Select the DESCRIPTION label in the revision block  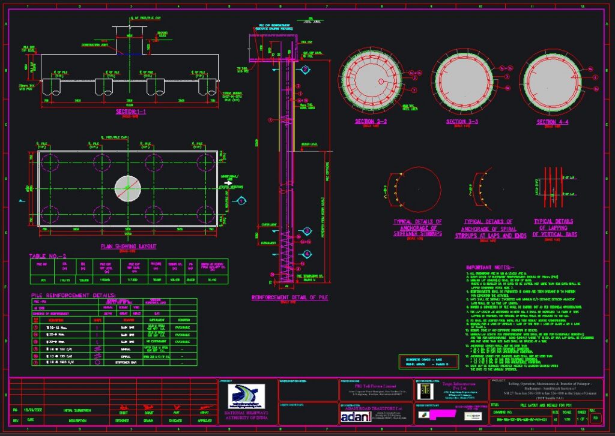(77, 421)
